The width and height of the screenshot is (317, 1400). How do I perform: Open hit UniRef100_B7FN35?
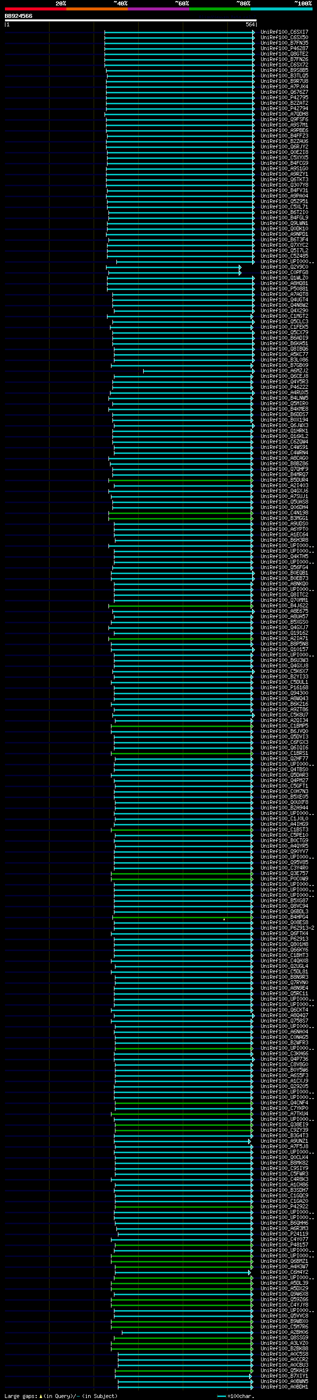(x=284, y=43)
